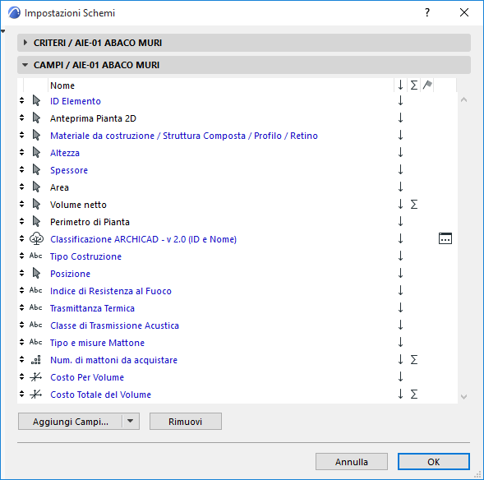Toggle sort order arrow for ID Elemento
484x480 pixels.
tap(400, 100)
